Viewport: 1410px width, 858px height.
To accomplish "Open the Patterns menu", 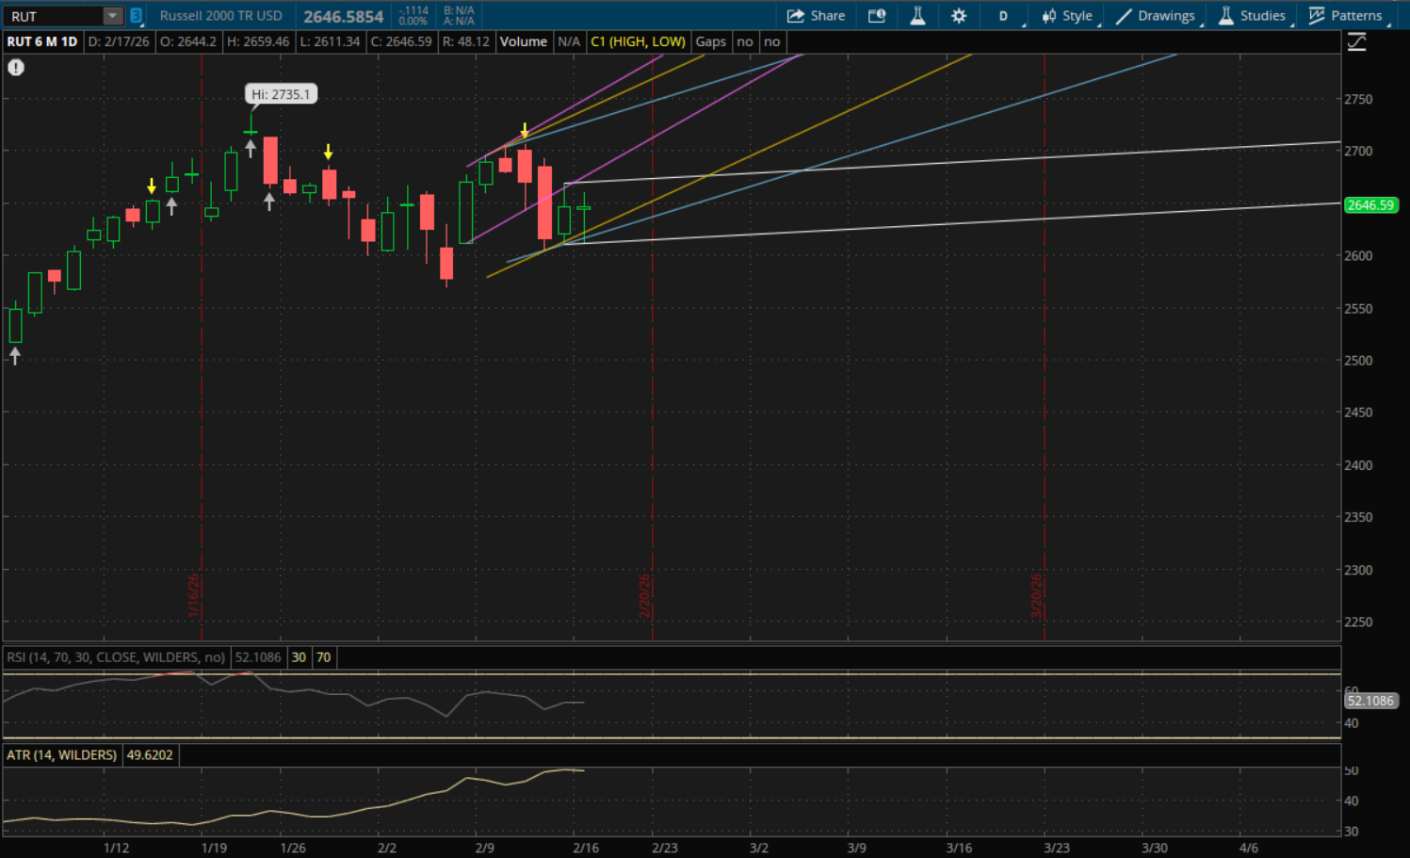I will (x=1346, y=16).
